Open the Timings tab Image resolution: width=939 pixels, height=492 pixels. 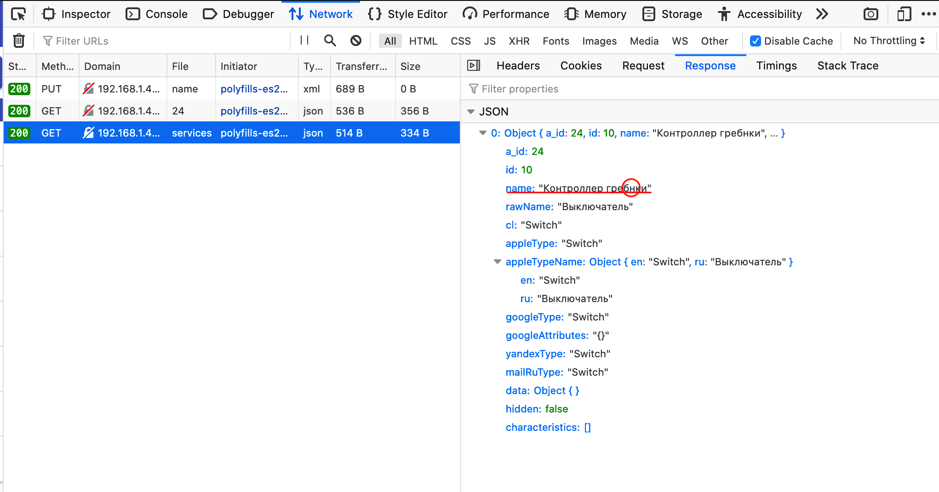point(776,65)
